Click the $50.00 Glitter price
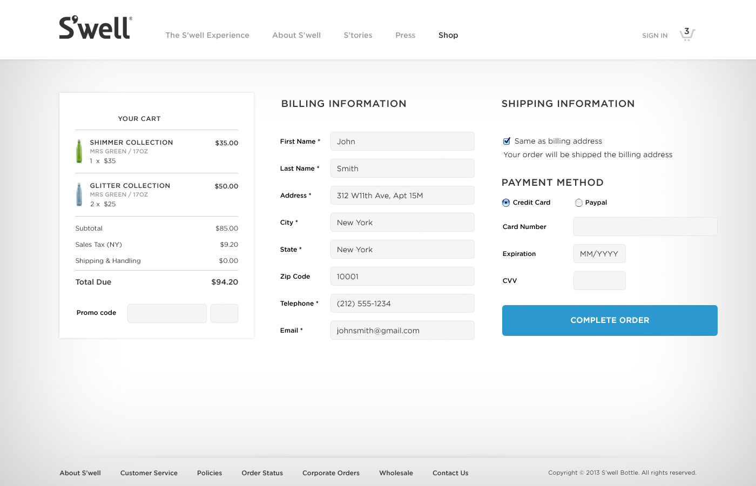The height and width of the screenshot is (486, 756). click(226, 186)
